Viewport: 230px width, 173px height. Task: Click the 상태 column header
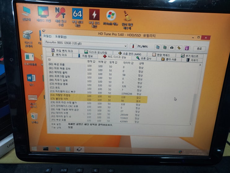click(x=141, y=63)
